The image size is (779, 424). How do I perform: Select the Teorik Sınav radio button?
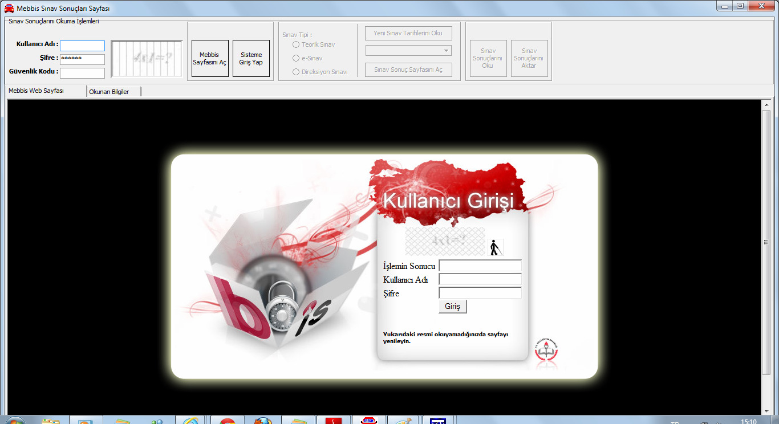point(296,44)
